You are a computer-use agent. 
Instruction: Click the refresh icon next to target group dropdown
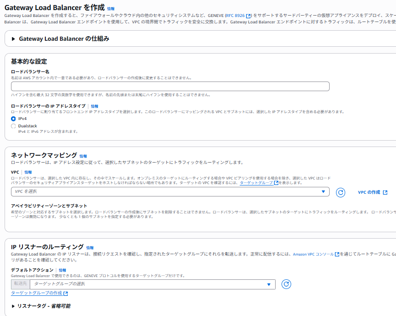click(286, 284)
